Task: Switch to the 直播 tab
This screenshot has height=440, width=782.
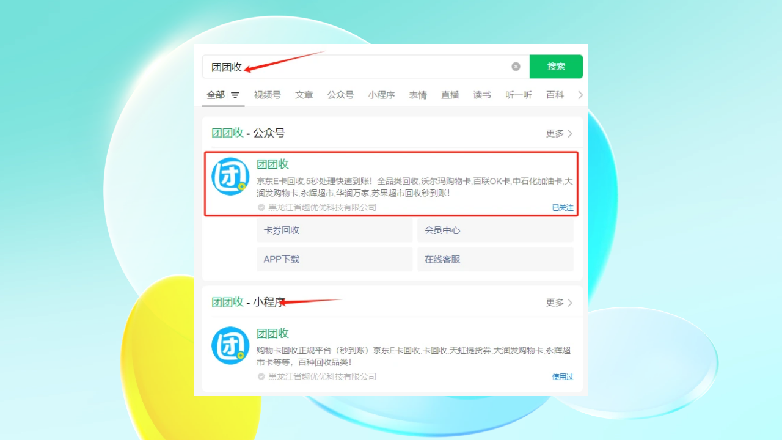Action: (450, 95)
